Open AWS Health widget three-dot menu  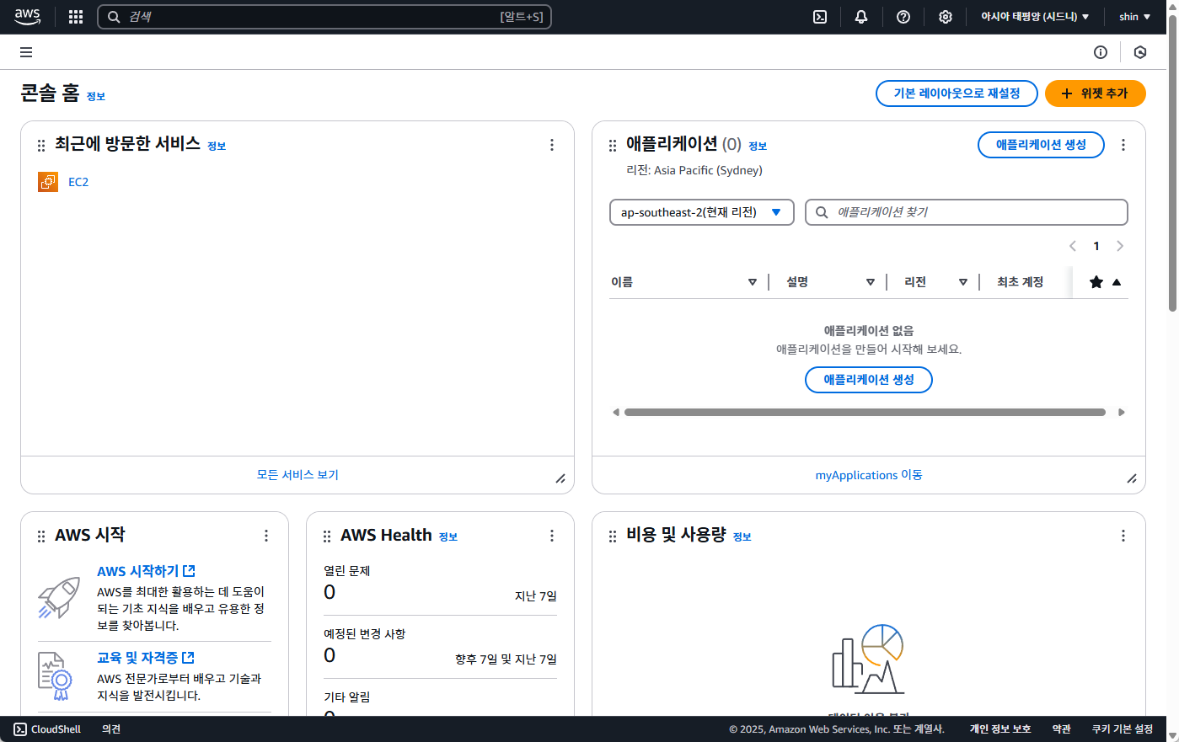(552, 536)
